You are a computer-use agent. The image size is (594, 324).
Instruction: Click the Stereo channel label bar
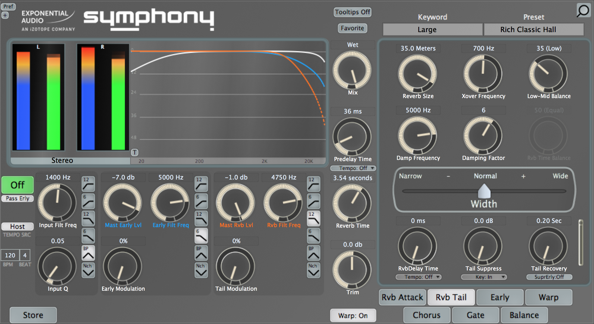tap(70, 161)
